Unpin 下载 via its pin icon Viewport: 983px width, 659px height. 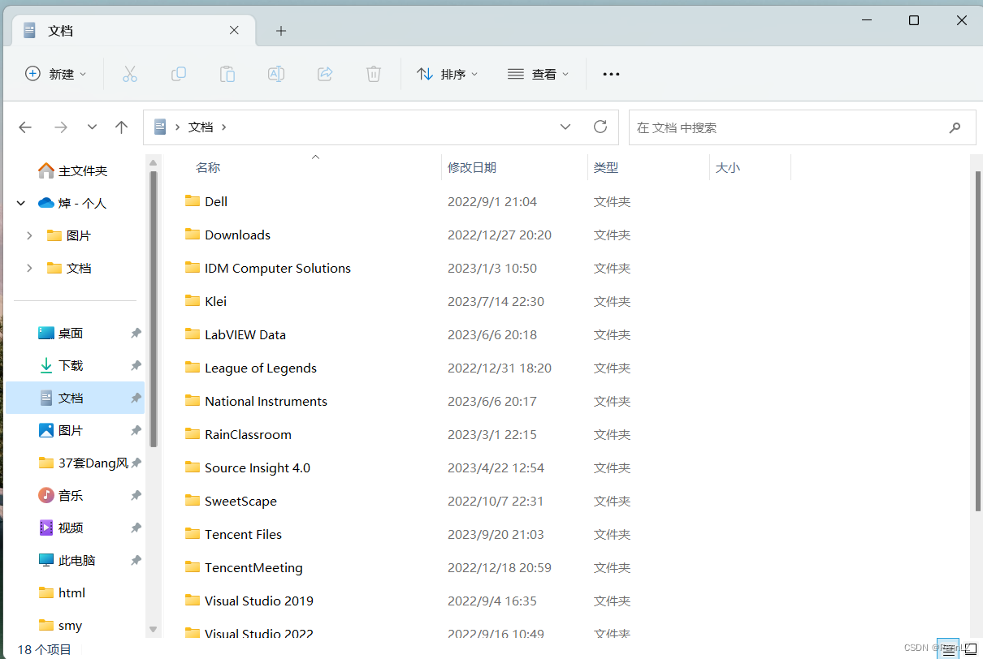136,365
